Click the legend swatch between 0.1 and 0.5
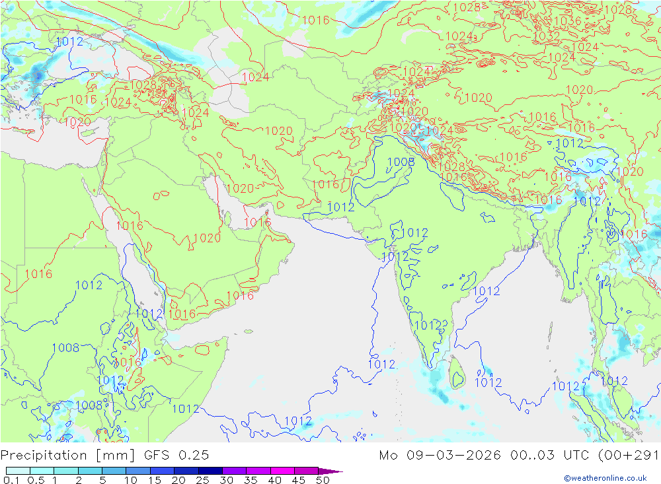The height and width of the screenshot is (484, 661). [18, 471]
